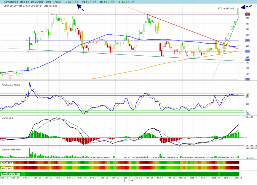Click the red 267 price tag
The height and width of the screenshot is (185, 257).
click(x=247, y=15)
